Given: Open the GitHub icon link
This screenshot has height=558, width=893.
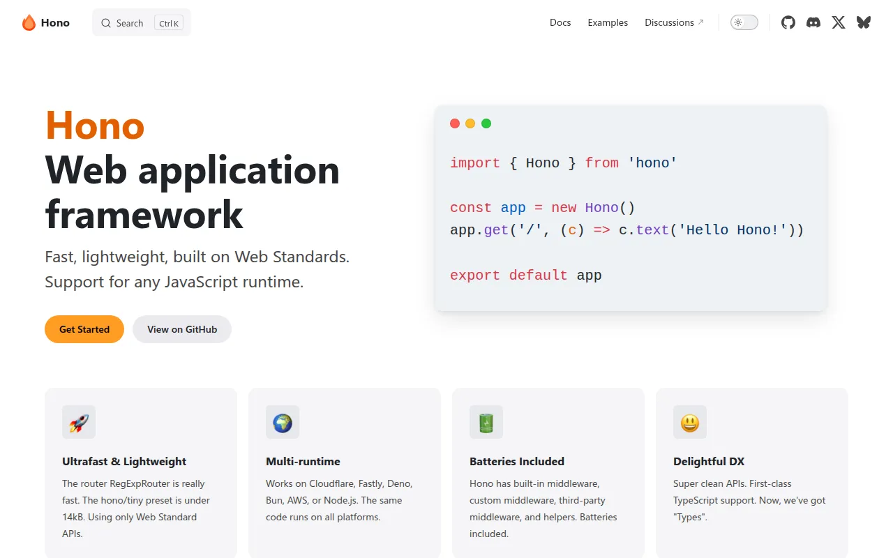Looking at the screenshot, I should tap(788, 22).
